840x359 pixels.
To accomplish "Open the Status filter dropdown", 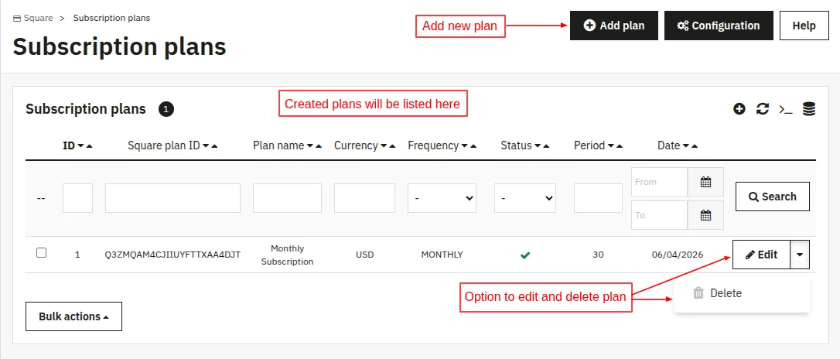I will pos(525,198).
